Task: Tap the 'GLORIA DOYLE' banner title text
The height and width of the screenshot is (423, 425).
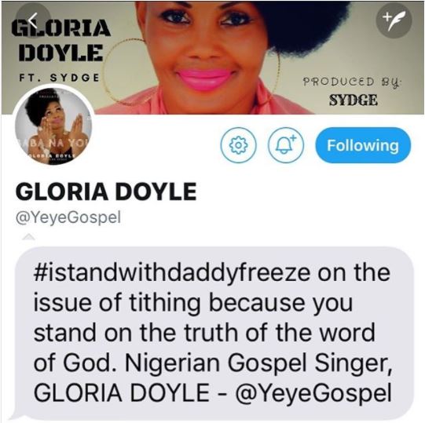Action: tap(61, 39)
